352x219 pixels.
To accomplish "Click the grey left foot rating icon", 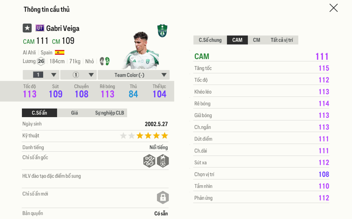I will pos(102,61).
